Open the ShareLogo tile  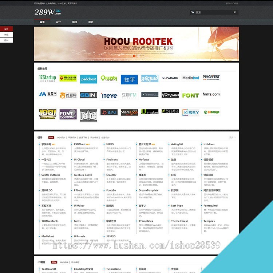coord(129,112)
